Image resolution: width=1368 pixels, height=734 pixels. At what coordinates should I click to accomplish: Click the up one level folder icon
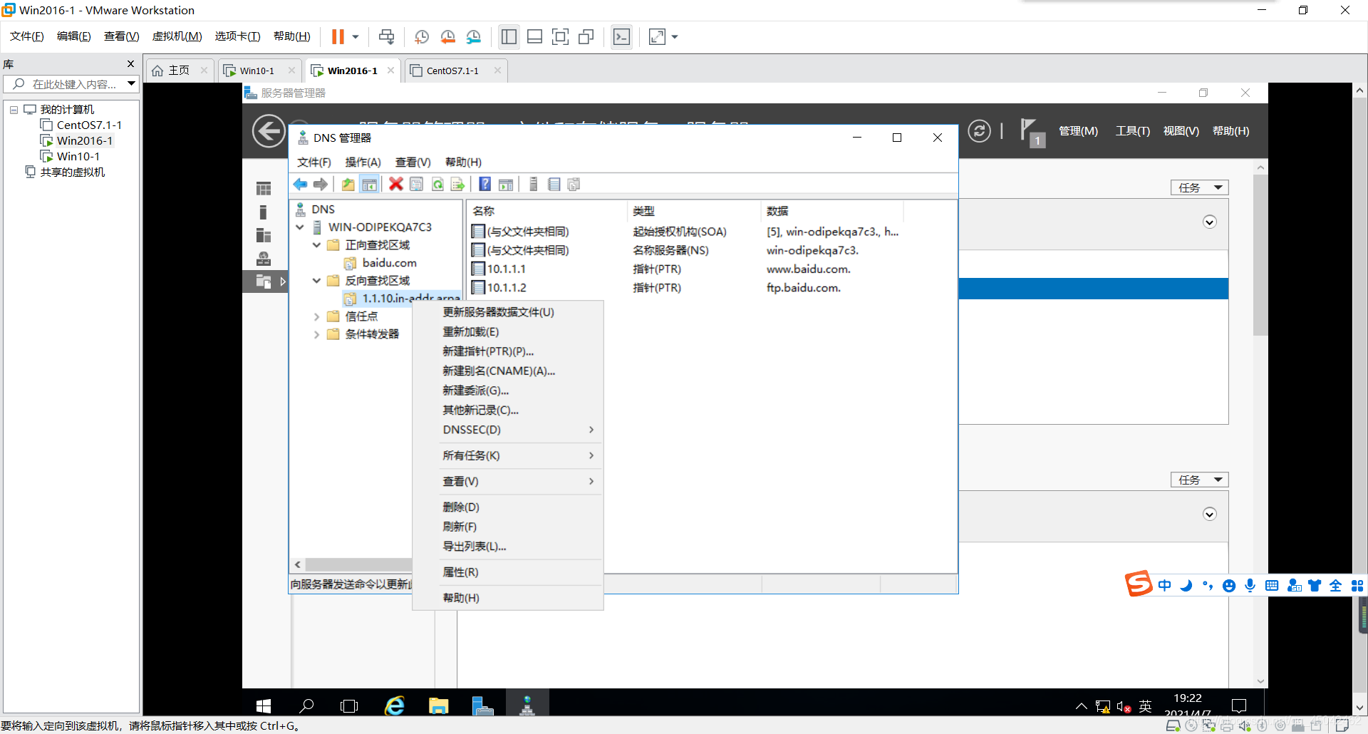348,185
